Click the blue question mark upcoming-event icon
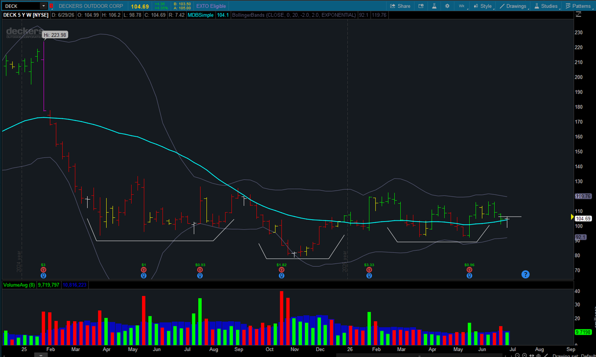 (525, 274)
